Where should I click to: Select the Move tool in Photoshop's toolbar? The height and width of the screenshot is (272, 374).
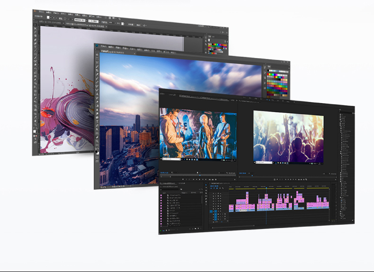97,55
